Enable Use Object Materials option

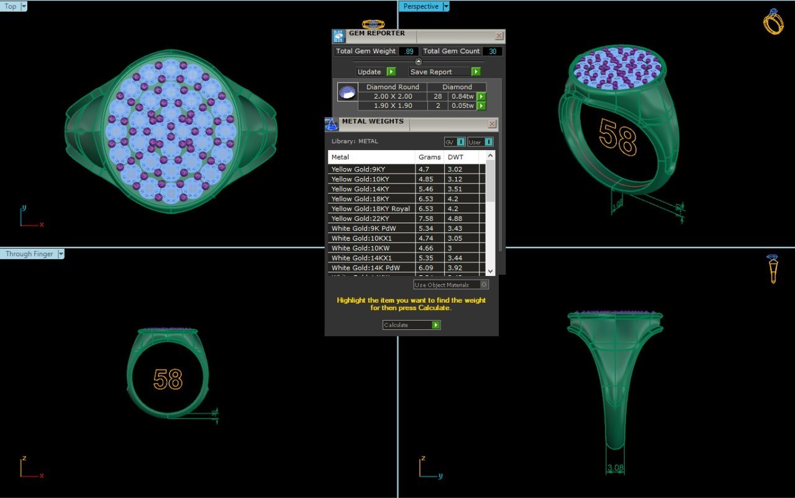484,285
